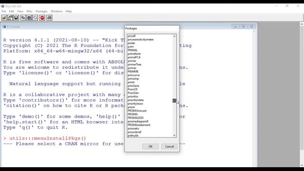304x171 pixels.
Task: Select the PRISM.forecast package
Action: tap(137, 111)
